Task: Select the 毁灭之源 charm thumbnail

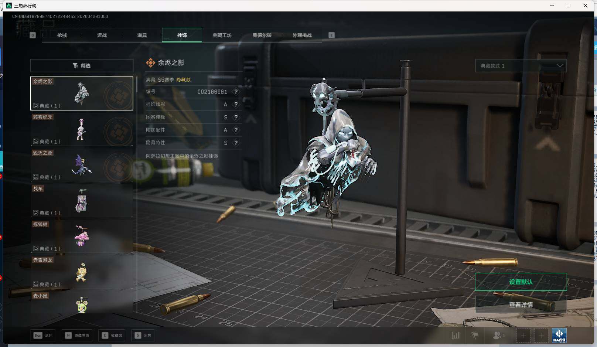Action: tap(82, 165)
